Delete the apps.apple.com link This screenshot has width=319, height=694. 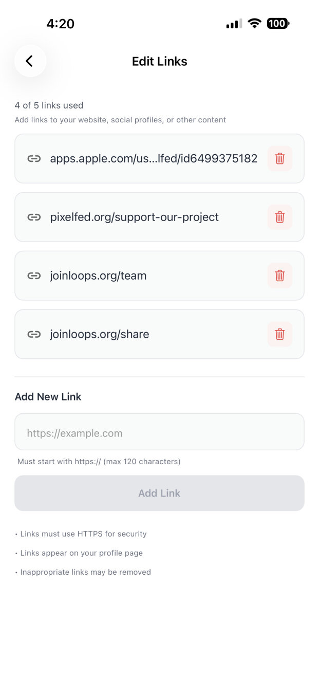coord(279,158)
